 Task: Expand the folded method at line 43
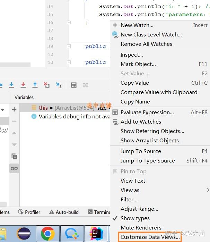[69, 62]
